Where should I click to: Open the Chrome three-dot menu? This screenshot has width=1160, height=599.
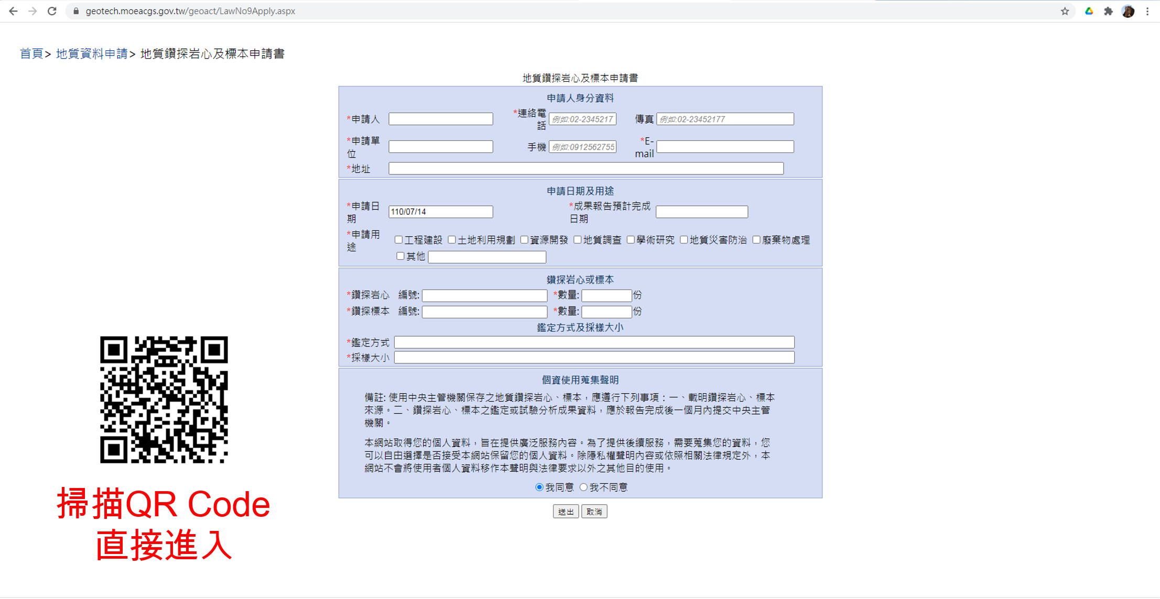click(1147, 11)
